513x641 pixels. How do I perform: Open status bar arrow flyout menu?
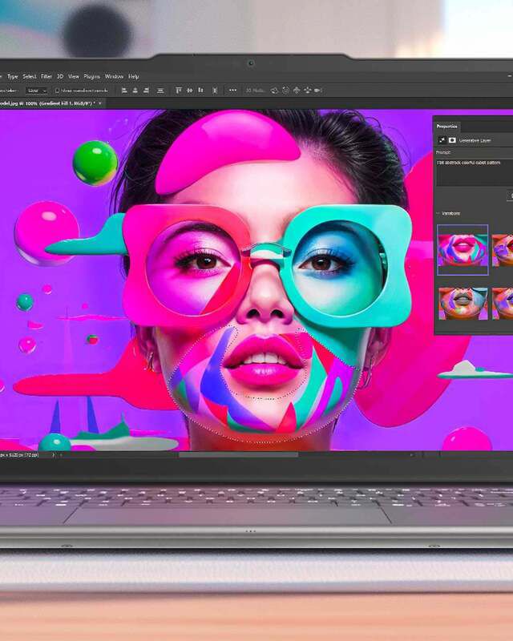tap(53, 454)
